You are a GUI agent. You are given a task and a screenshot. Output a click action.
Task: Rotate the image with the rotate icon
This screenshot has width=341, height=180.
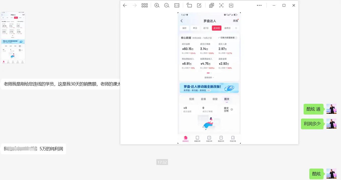(189, 5)
